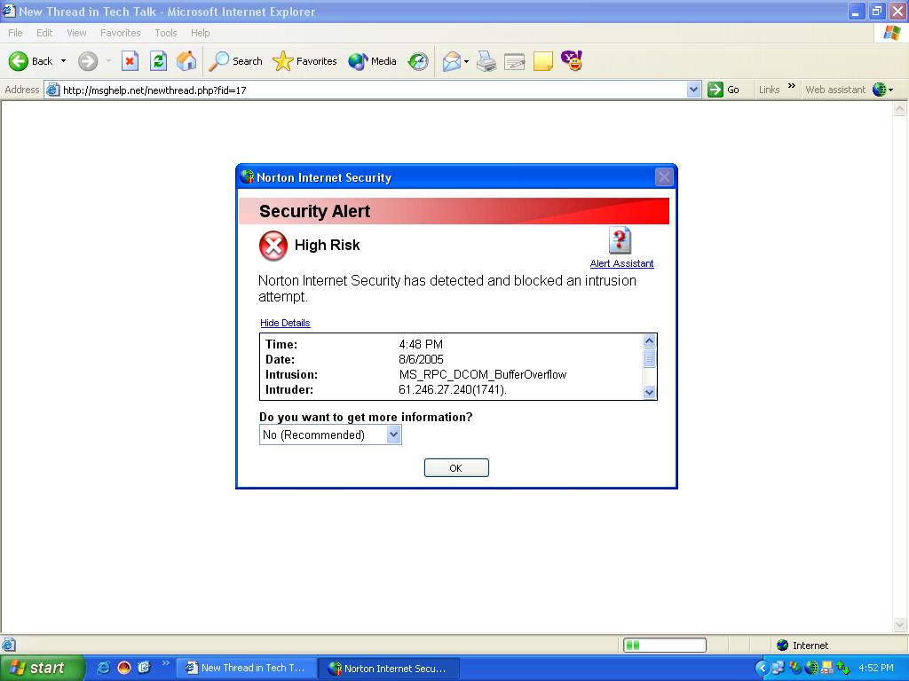This screenshot has height=681, width=909.
Task: Open the Search pane in toolbar
Action: pos(236,61)
